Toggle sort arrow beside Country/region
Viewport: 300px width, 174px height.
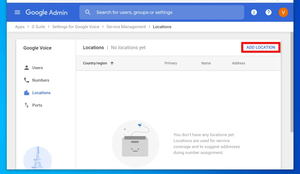tap(112, 63)
